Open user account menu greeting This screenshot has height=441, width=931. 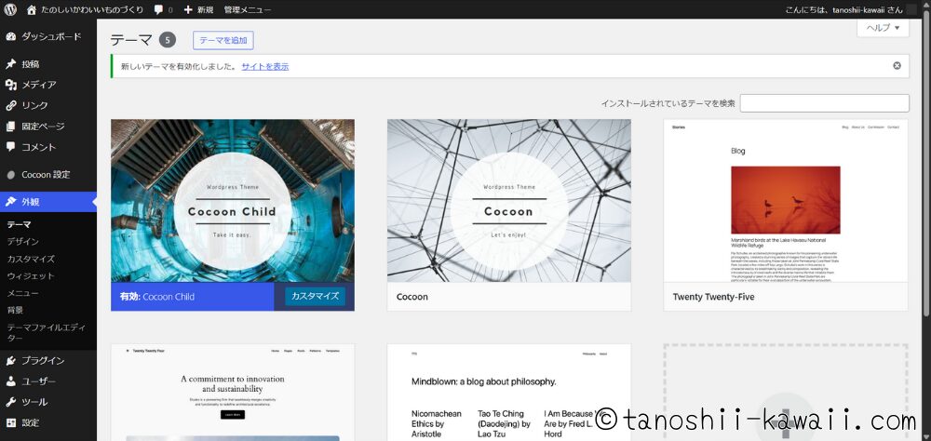843,9
